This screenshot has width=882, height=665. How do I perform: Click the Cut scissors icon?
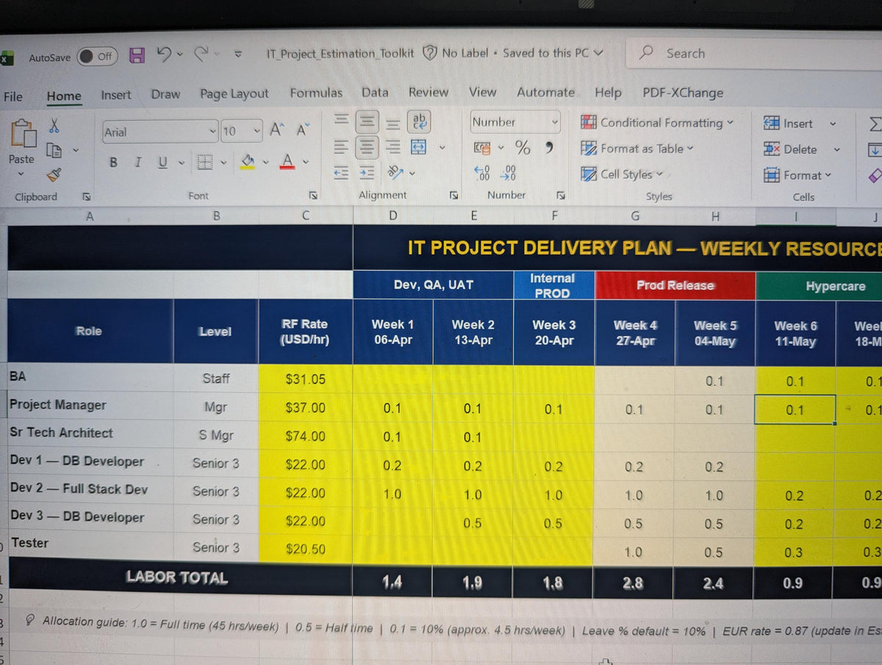tap(54, 127)
